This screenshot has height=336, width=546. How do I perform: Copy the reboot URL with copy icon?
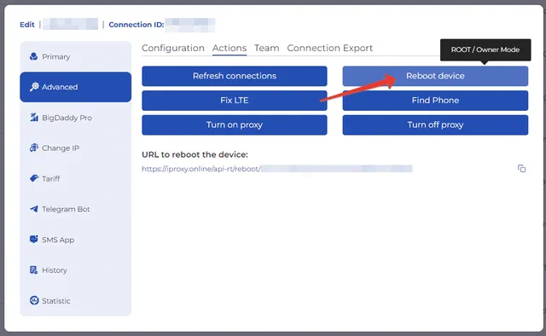(521, 169)
